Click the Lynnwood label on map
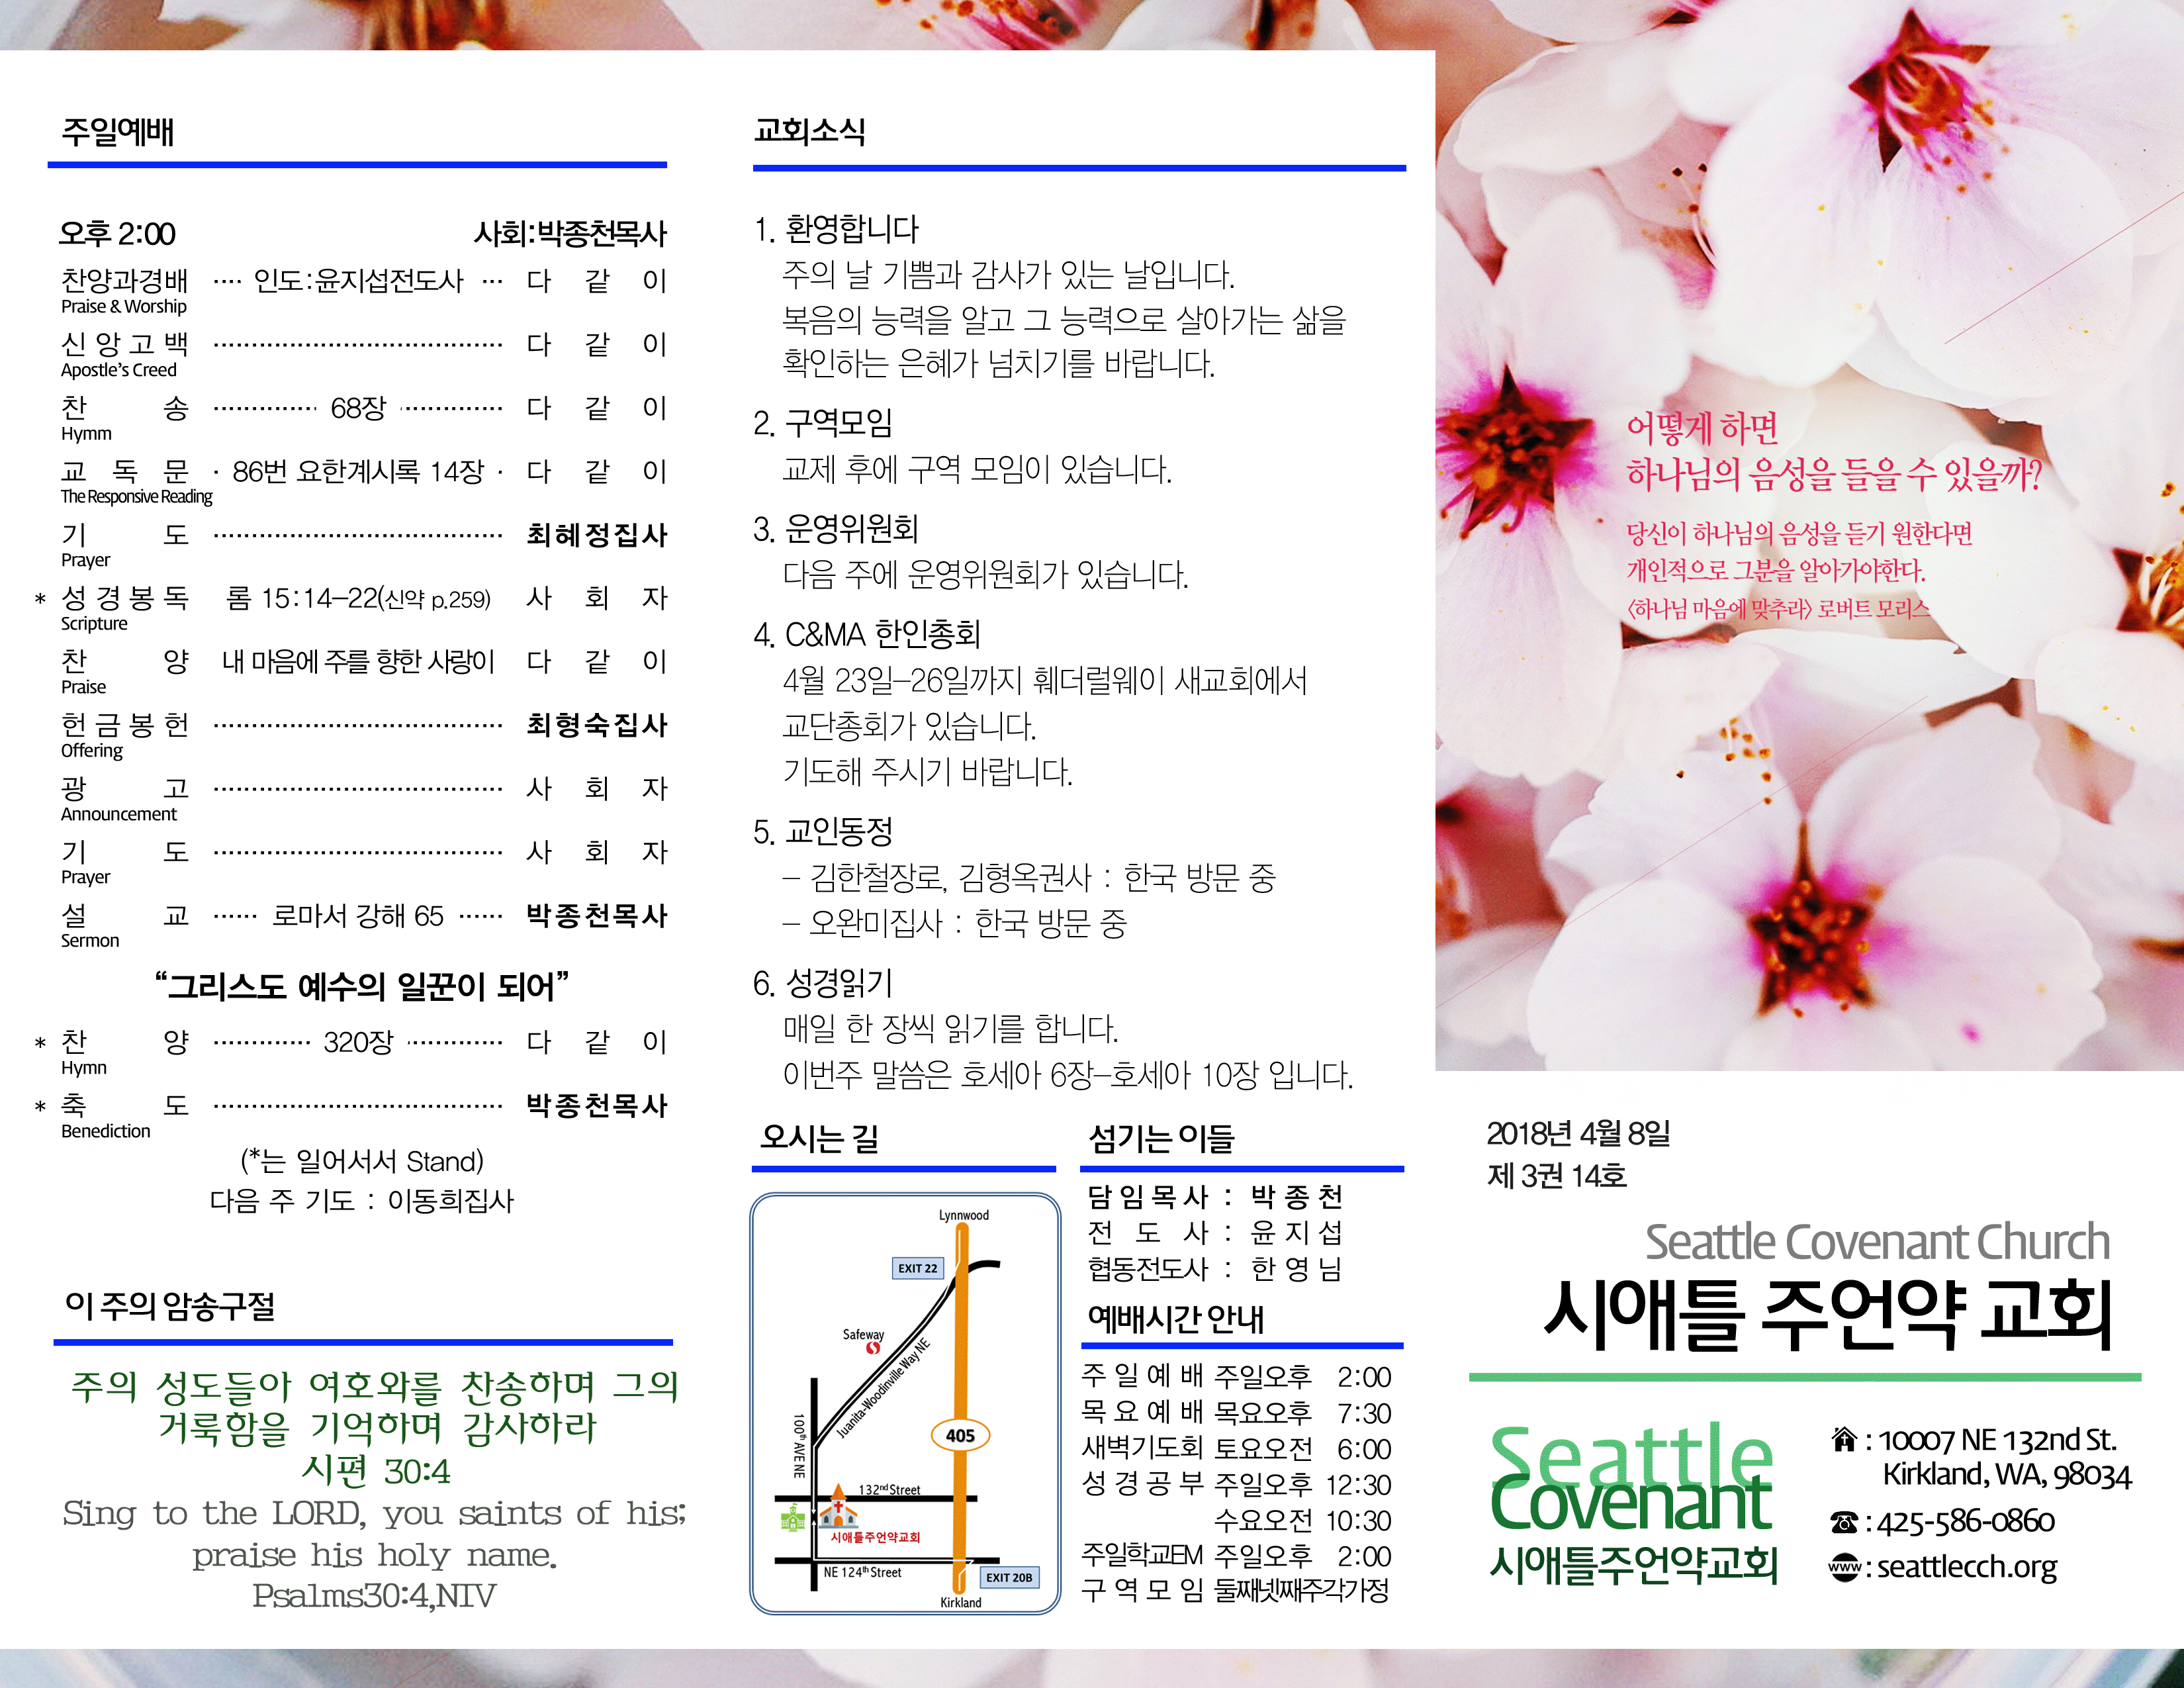 tap(964, 1215)
